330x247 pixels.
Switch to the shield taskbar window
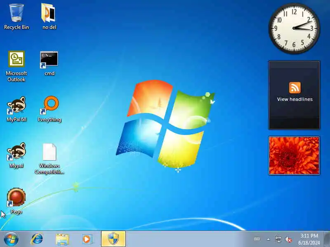pyautogui.click(x=113, y=239)
